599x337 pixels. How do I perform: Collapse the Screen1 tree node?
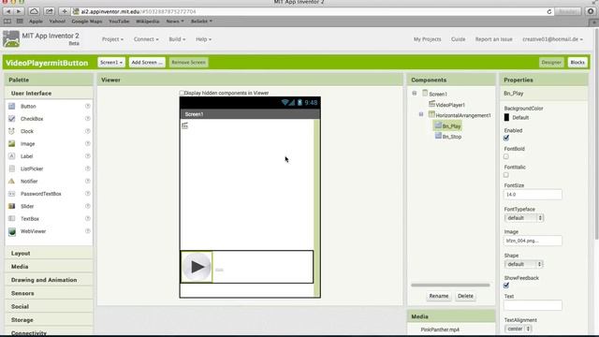tap(415, 94)
